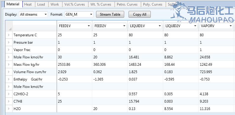Select the H2O component label
Viewport: 235px width, 115px height.
[17, 109]
